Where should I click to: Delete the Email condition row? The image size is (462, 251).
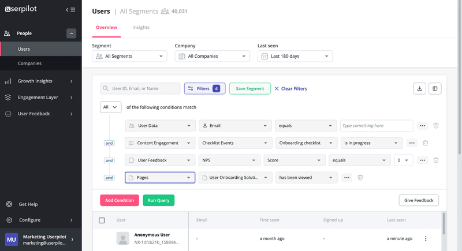click(436, 126)
